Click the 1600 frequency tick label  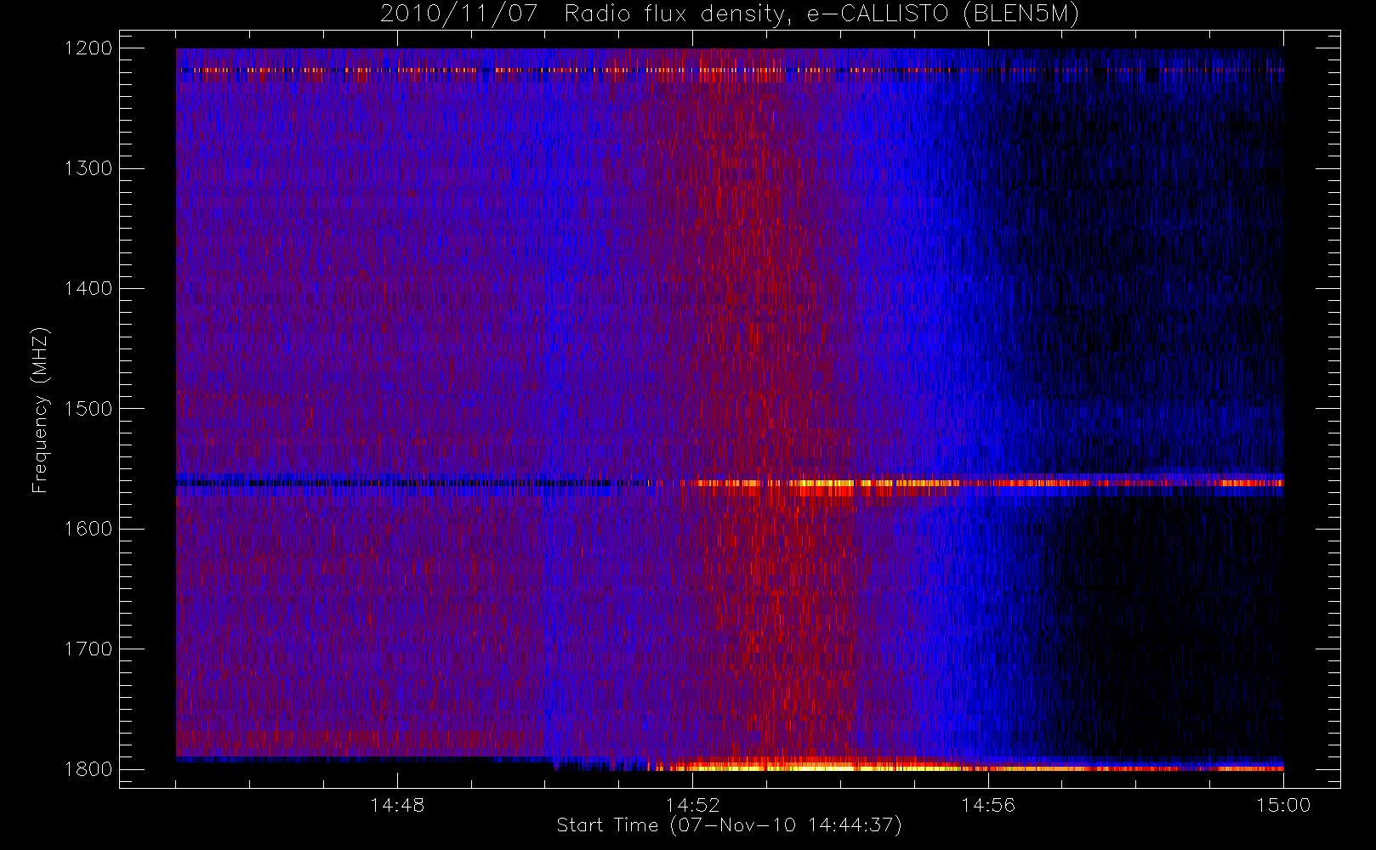(x=88, y=529)
